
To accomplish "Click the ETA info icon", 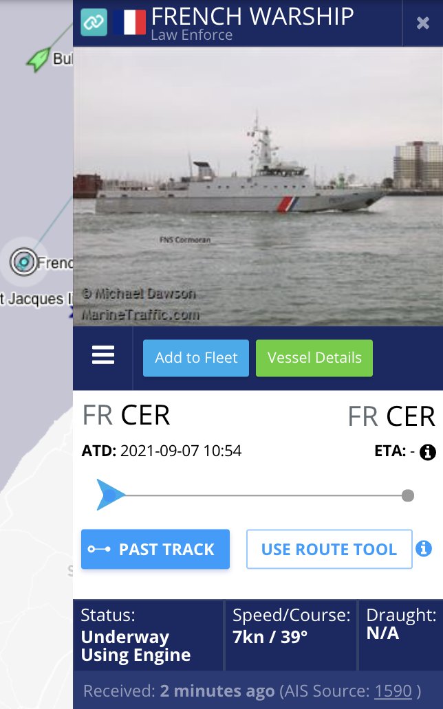I will (x=428, y=452).
